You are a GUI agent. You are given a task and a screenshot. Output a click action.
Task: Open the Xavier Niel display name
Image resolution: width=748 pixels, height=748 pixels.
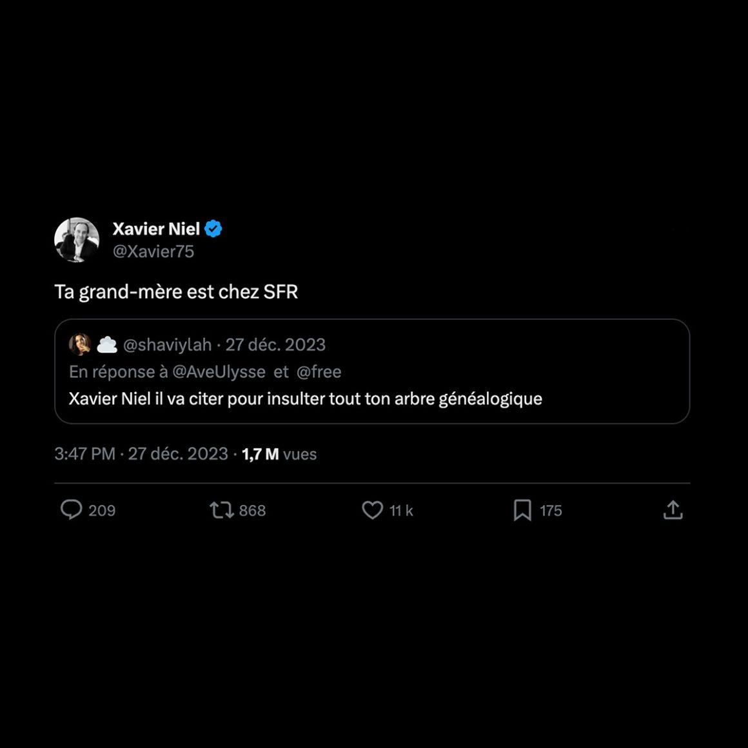click(x=156, y=229)
